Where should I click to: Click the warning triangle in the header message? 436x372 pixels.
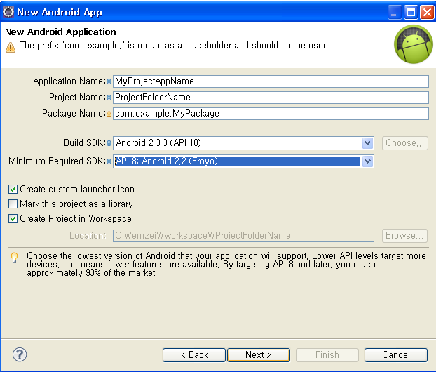pyautogui.click(x=11, y=47)
